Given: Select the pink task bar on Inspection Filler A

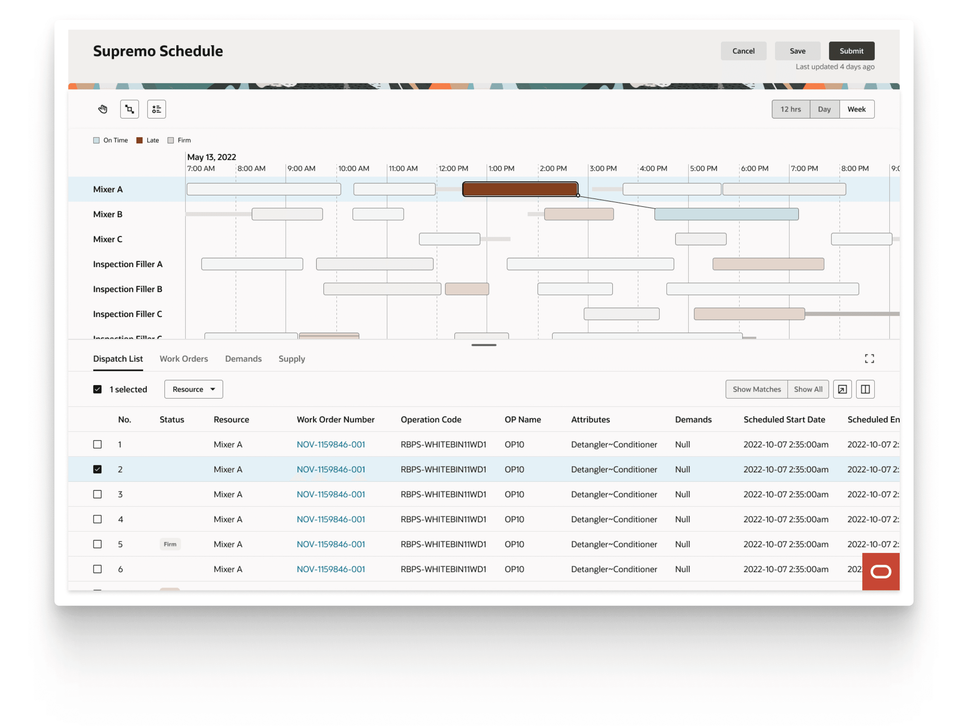Looking at the screenshot, I should point(768,264).
